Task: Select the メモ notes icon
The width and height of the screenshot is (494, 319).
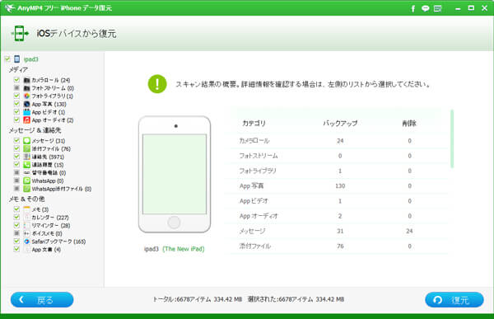Action: pyautogui.click(x=27, y=209)
